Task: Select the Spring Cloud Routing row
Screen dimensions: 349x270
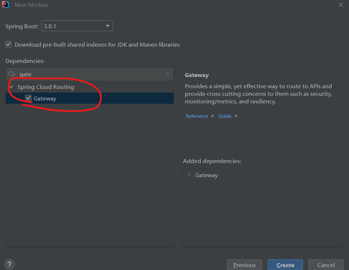Action: (90, 87)
